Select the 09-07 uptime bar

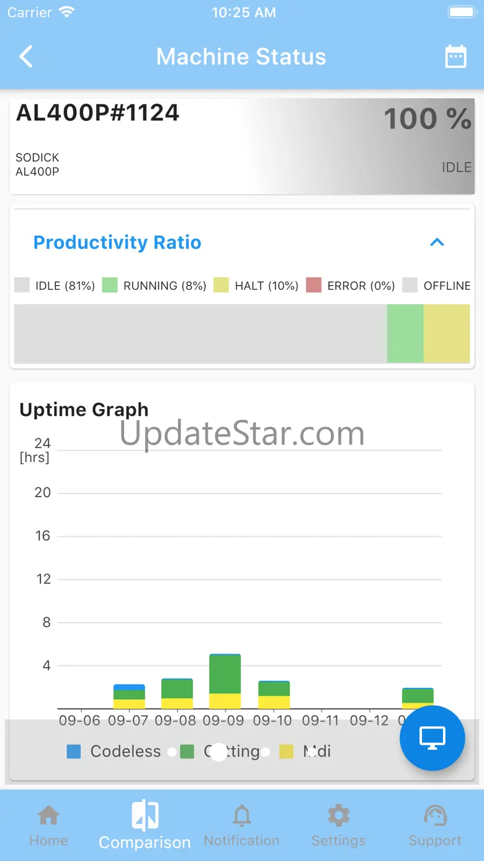[x=129, y=696]
